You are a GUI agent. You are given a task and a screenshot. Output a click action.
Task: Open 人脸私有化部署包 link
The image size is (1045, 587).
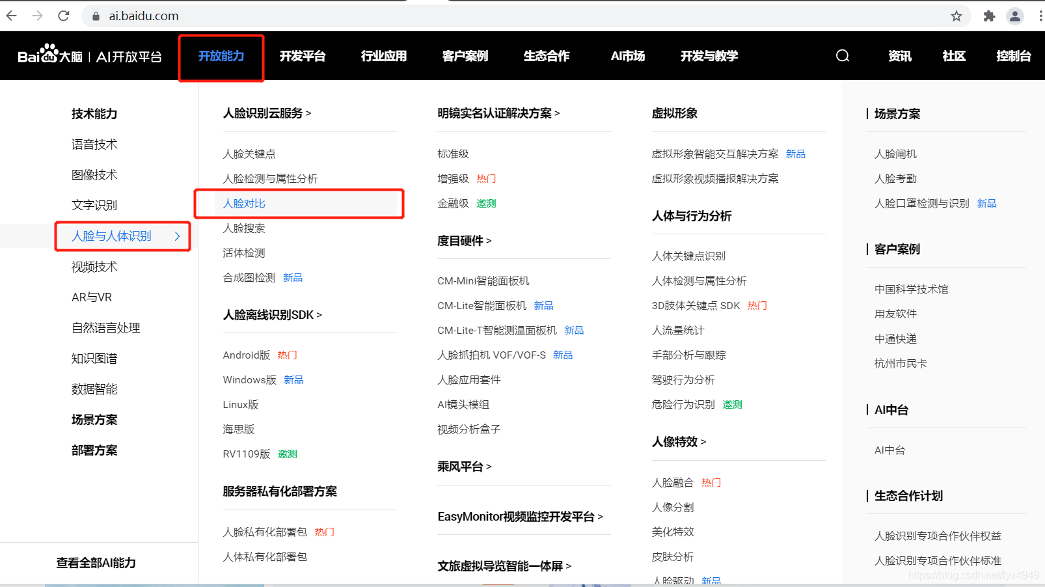pos(265,532)
